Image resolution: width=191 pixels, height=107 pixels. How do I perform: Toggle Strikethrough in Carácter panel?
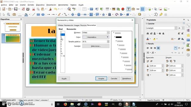coord(160,33)
